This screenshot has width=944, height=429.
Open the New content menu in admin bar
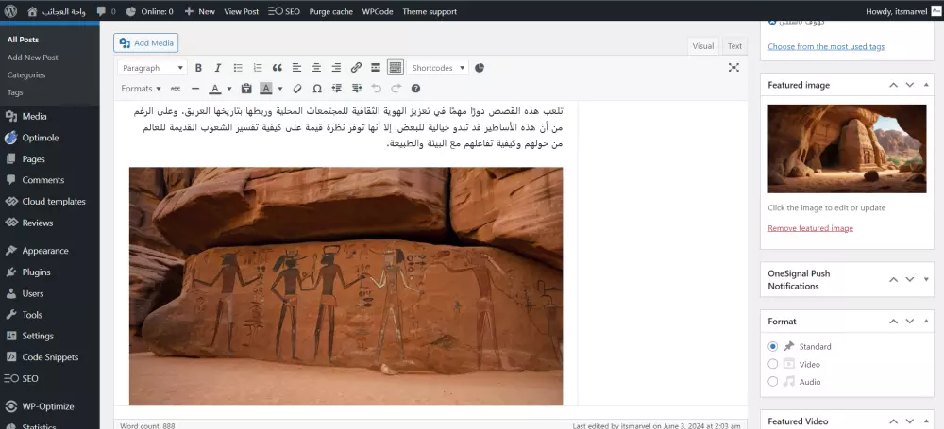coord(200,11)
